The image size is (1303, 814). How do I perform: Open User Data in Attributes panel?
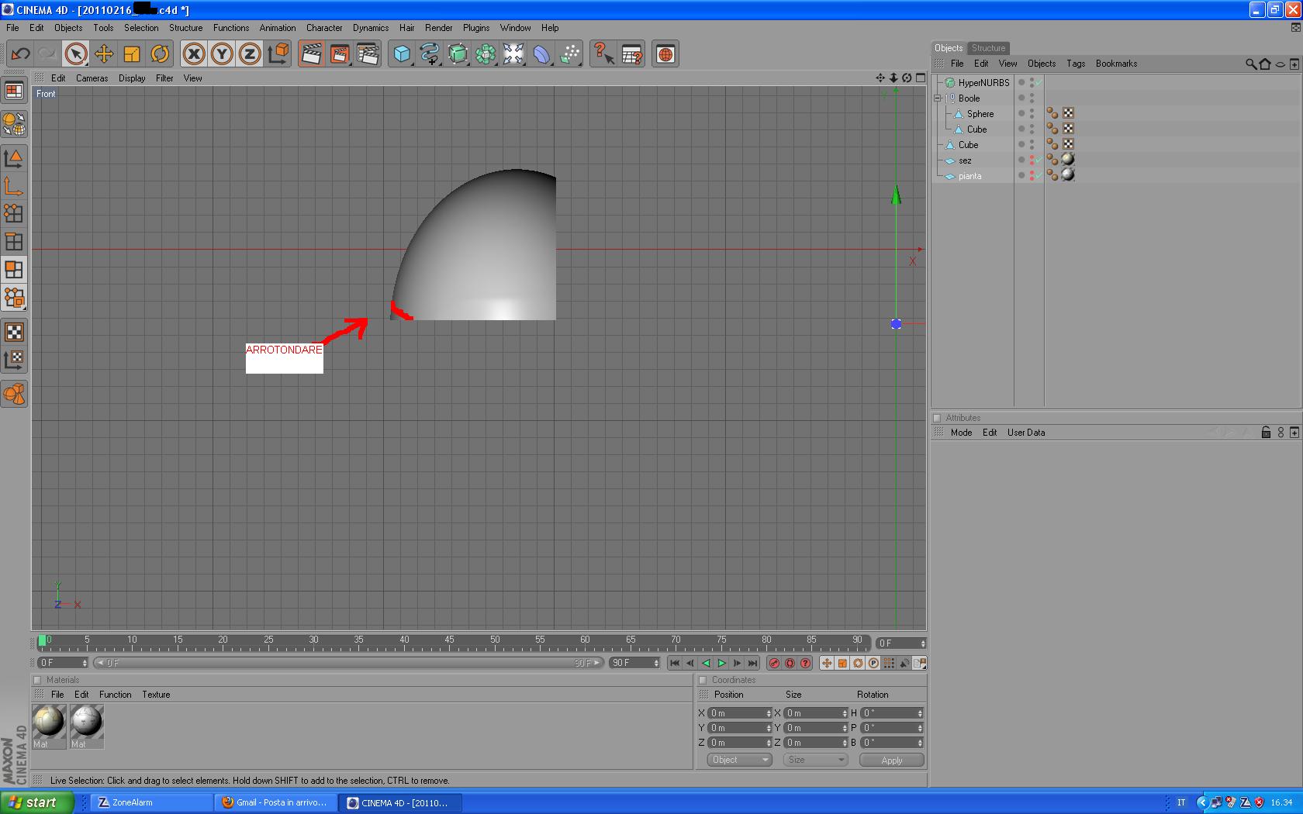(1026, 433)
